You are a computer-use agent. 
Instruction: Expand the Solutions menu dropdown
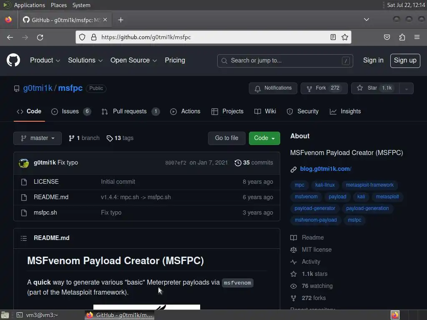[85, 60]
